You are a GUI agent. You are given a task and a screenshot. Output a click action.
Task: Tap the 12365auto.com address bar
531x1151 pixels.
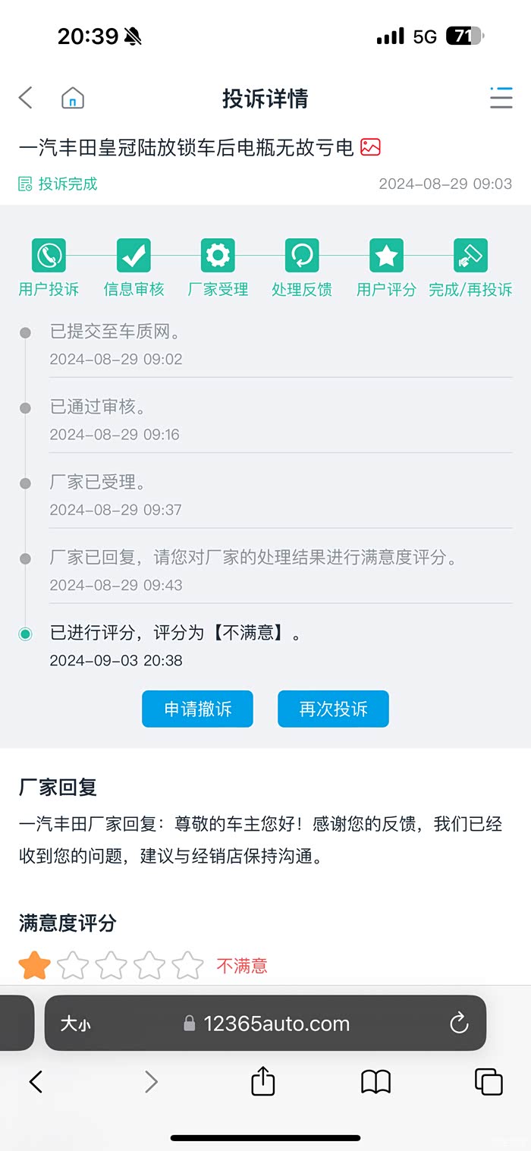pos(276,1024)
